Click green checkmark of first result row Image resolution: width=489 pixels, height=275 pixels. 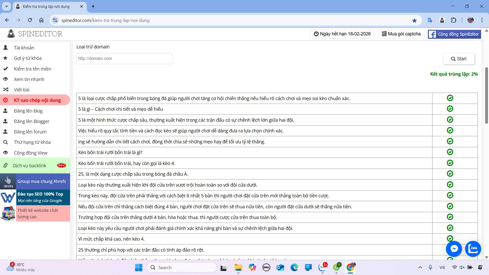(450, 98)
